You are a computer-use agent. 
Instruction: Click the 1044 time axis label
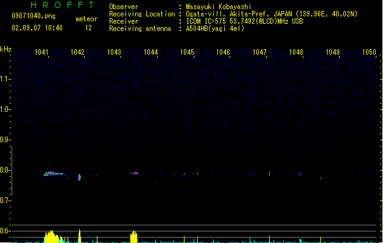click(x=151, y=52)
